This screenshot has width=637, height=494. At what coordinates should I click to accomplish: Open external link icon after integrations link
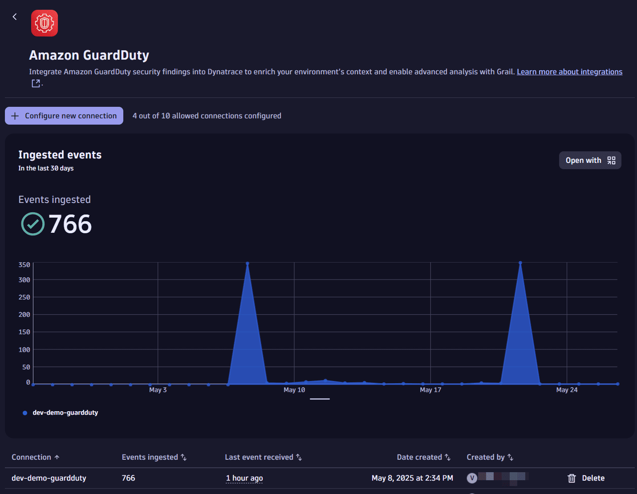coord(36,83)
